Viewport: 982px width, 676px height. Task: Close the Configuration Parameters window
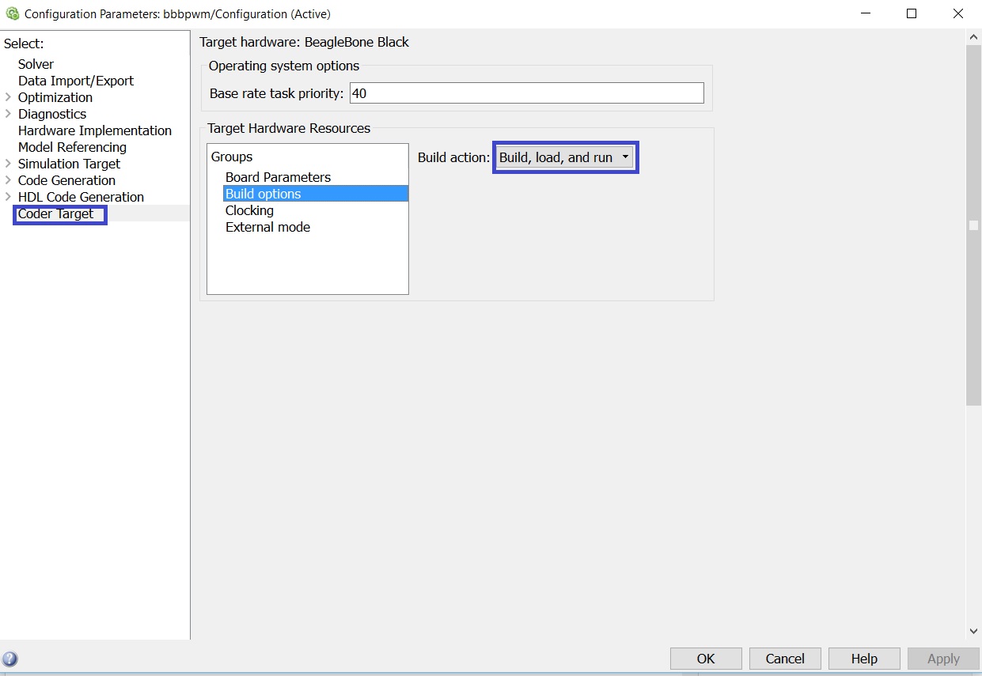958,13
